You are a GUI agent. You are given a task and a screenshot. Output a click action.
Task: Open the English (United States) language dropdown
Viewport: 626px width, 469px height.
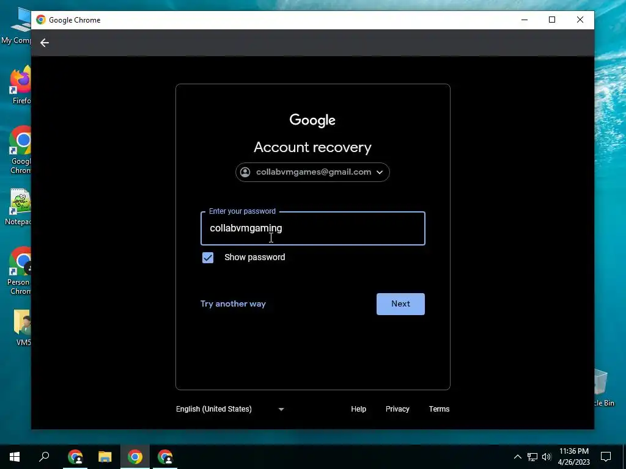click(230, 409)
